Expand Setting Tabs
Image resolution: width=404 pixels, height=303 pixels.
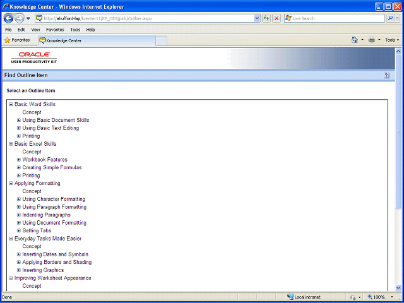click(x=18, y=230)
